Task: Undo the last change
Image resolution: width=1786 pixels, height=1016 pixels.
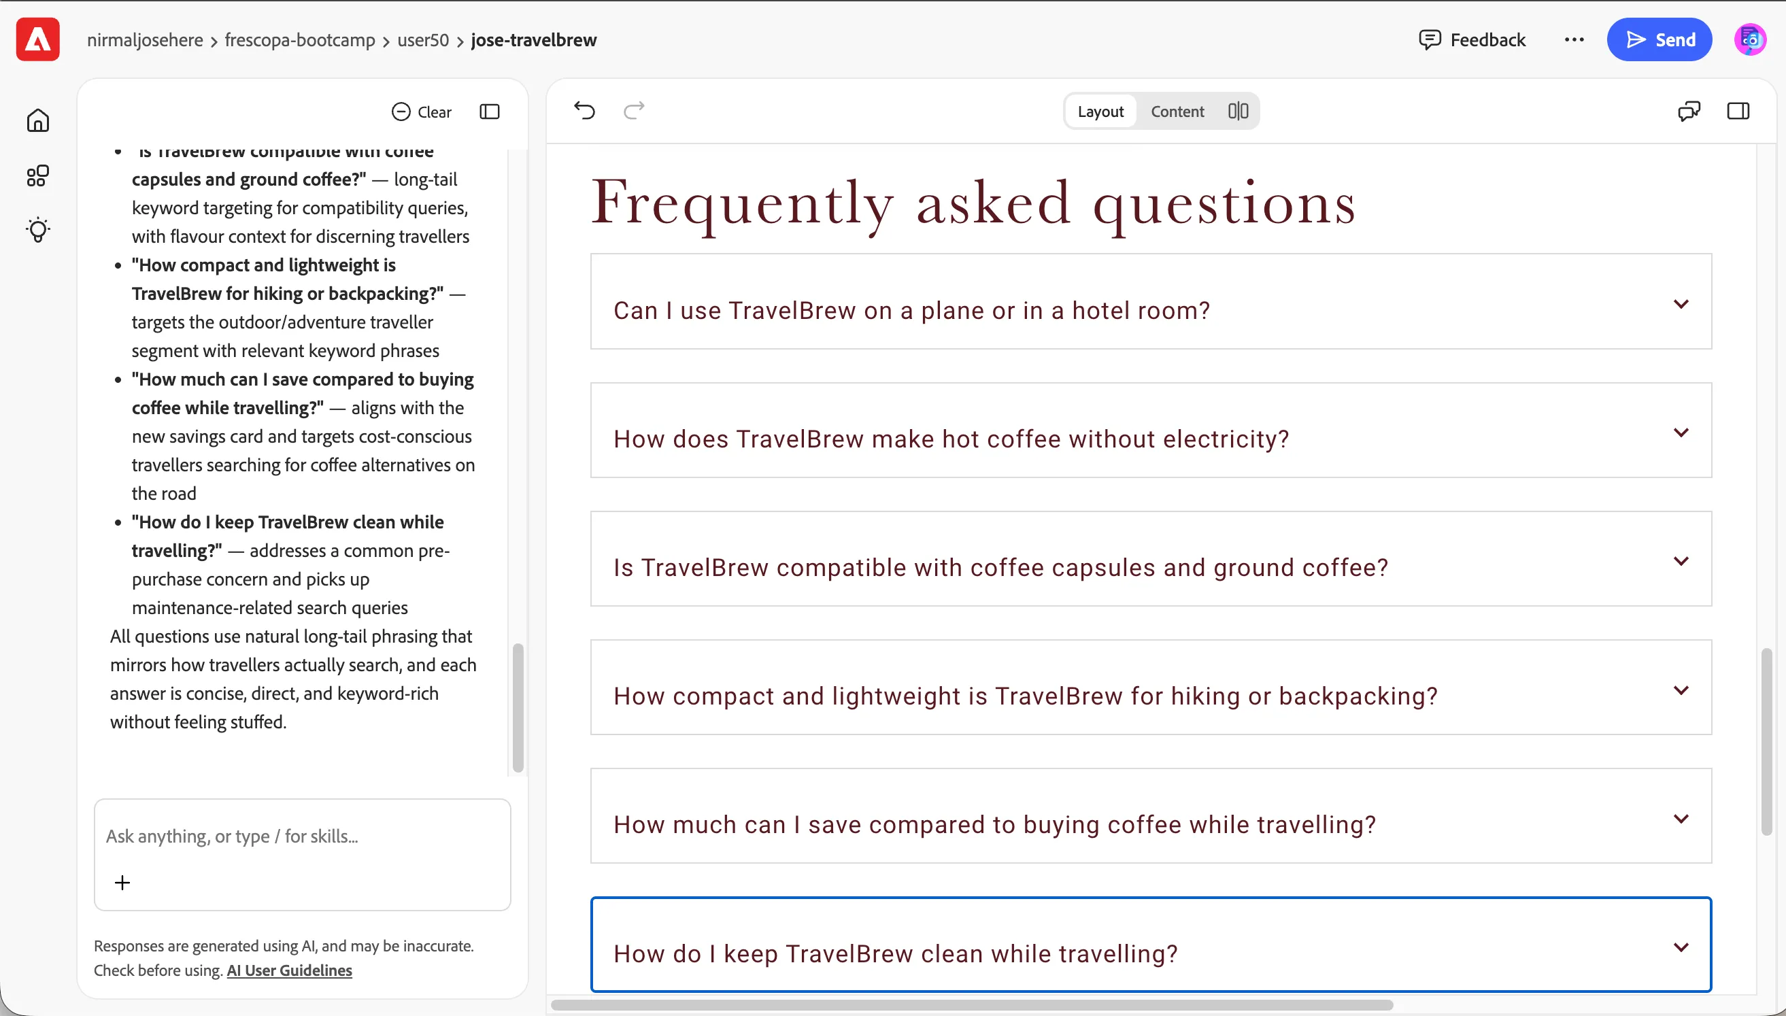Action: 585,110
